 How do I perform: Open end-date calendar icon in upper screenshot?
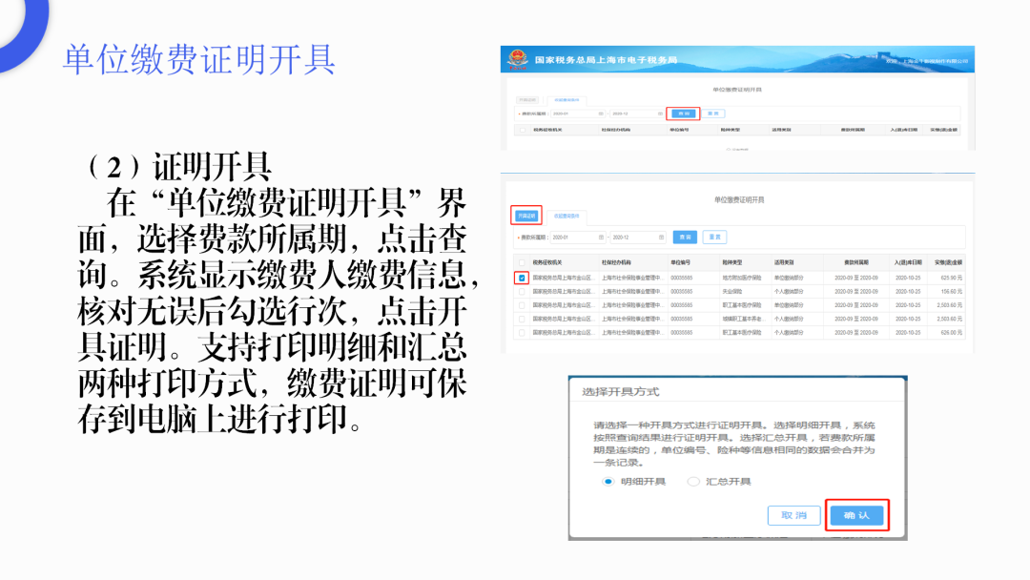660,114
